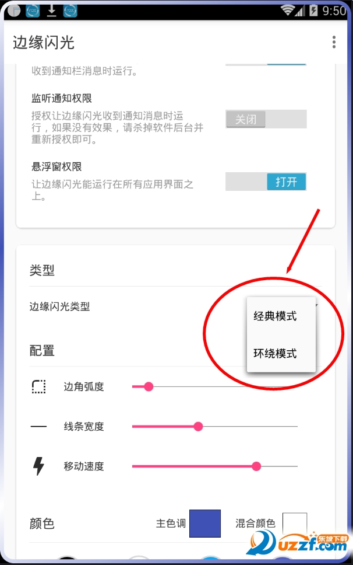The image size is (353, 565).
Task: Click the lightning bolt speed icon
Action: (x=38, y=466)
